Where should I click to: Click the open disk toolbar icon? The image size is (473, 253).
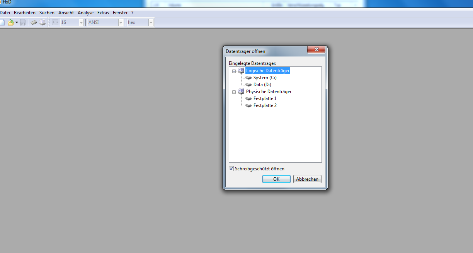43,22
